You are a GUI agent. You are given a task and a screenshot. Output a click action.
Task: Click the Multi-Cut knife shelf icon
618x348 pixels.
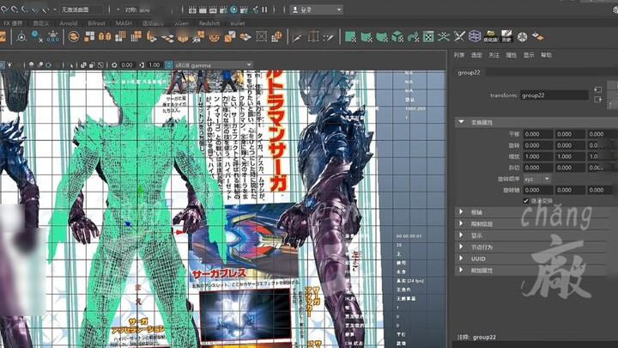click(x=297, y=37)
